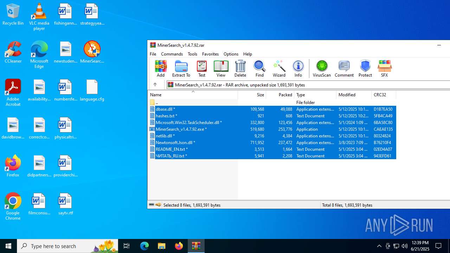Viewport: 450px width, 253px height.
Task: Select the language.cfg desktop file
Action: (x=92, y=90)
